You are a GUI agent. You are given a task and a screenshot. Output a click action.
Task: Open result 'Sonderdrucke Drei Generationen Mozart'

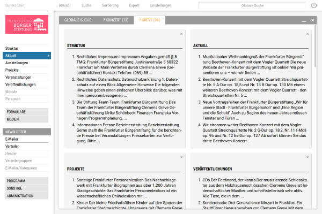(x=253, y=205)
